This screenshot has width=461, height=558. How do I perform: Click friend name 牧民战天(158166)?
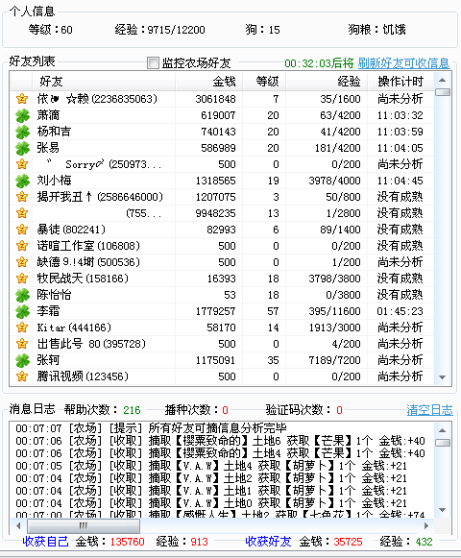pos(83,279)
